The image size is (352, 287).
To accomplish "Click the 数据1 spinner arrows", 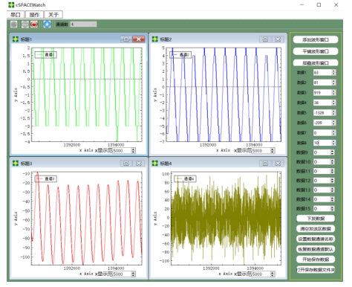I will click(333, 72).
